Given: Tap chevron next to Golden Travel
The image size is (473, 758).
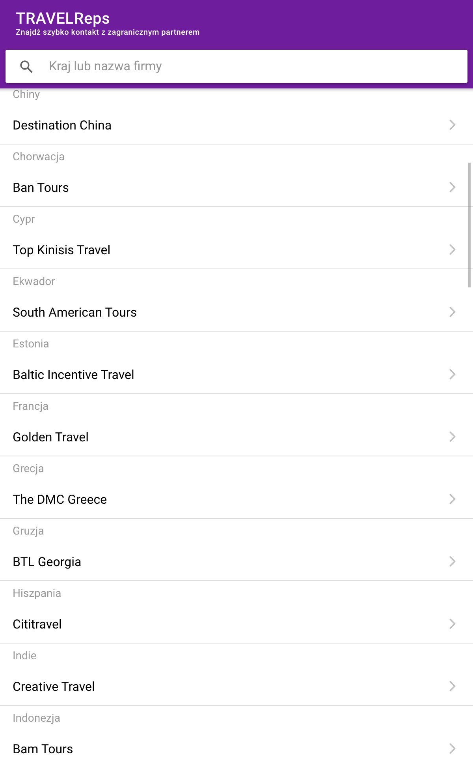Looking at the screenshot, I should click(453, 437).
